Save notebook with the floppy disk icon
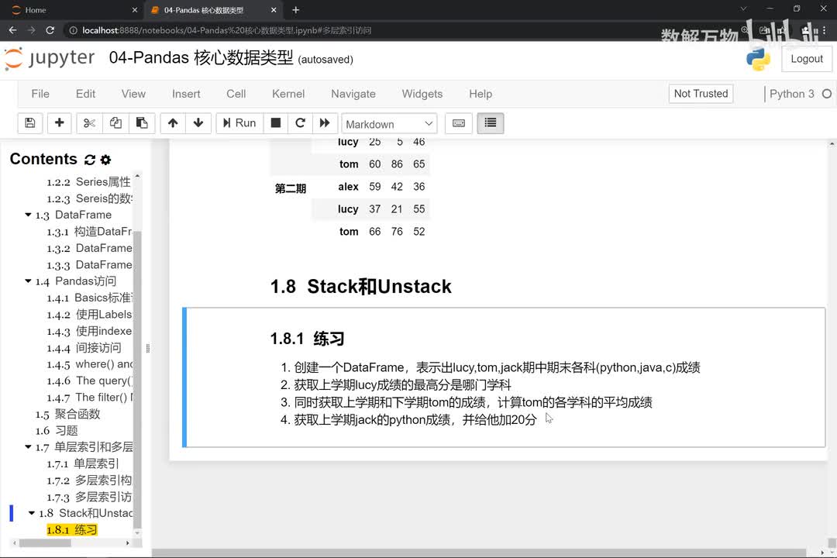This screenshot has width=837, height=558. click(30, 122)
